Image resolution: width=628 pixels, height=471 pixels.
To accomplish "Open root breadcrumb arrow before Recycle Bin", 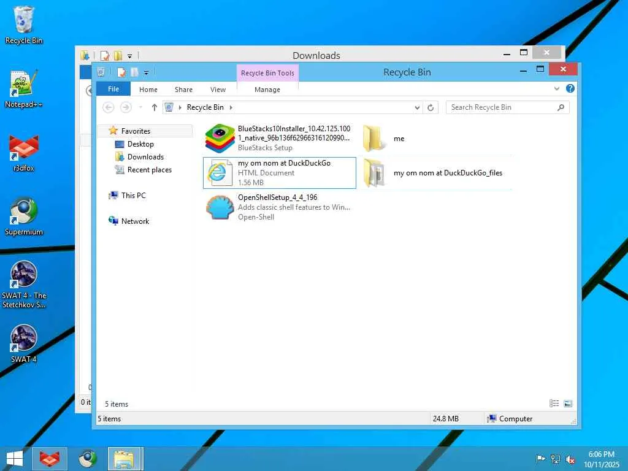I will (180, 107).
